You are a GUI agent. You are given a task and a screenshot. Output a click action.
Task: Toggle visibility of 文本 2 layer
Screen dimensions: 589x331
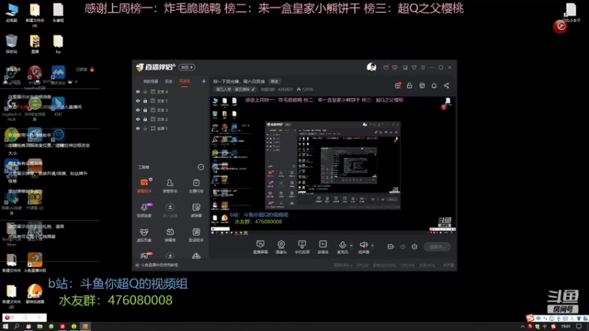click(x=138, y=119)
